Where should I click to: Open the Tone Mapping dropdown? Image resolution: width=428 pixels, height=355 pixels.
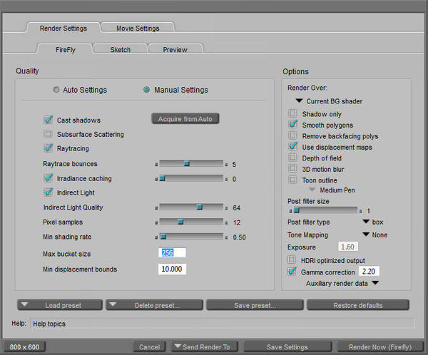pyautogui.click(x=366, y=234)
